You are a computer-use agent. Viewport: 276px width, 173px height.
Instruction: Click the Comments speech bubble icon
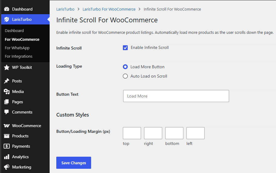pos(7,112)
